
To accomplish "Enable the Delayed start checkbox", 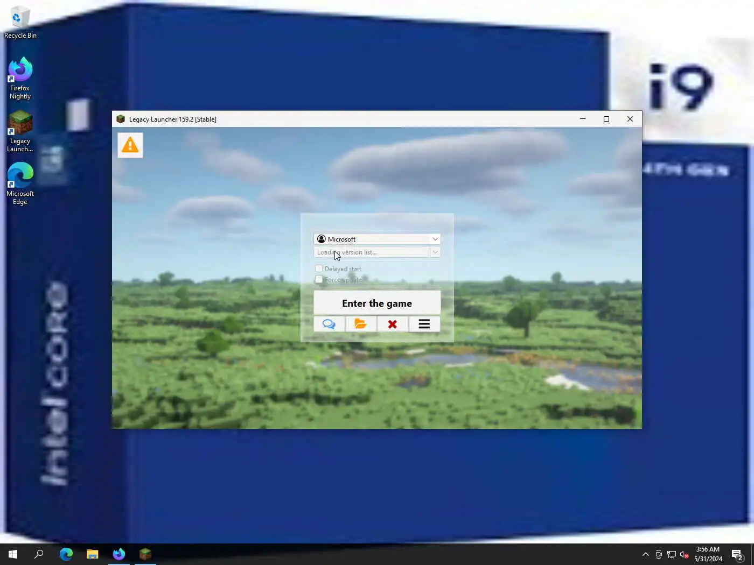I will point(319,269).
